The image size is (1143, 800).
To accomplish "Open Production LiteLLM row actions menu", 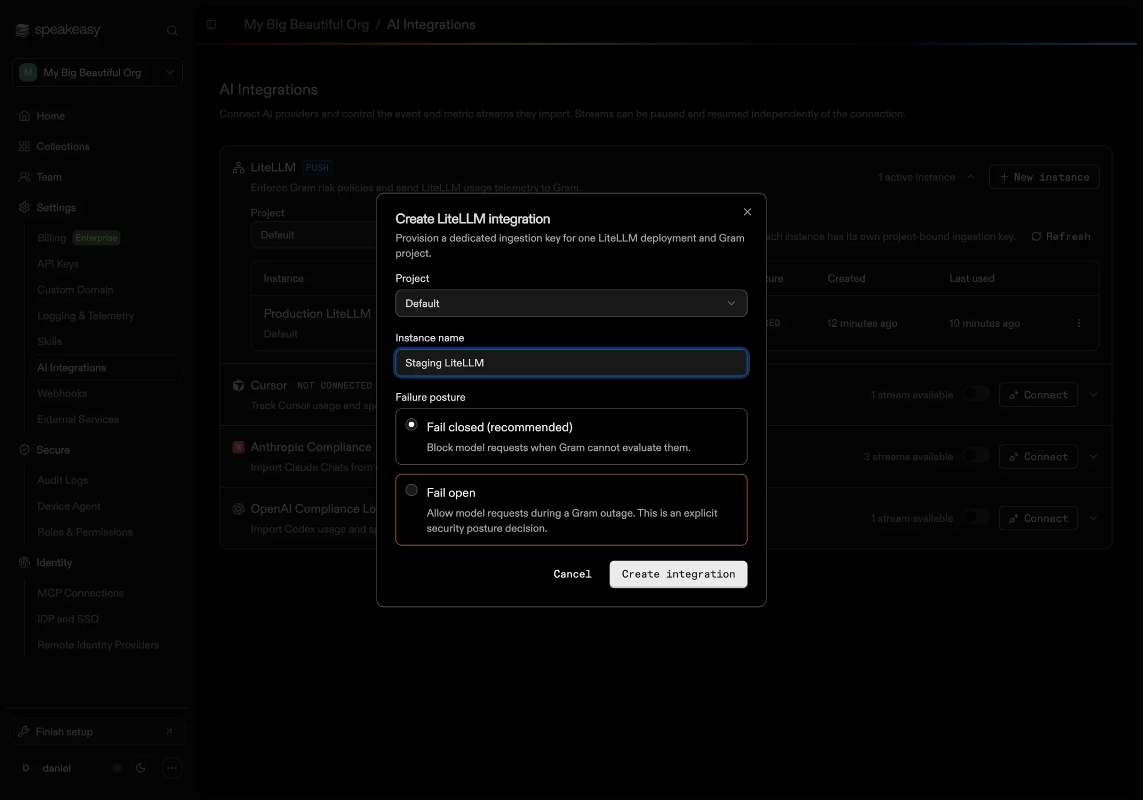I will tap(1079, 323).
